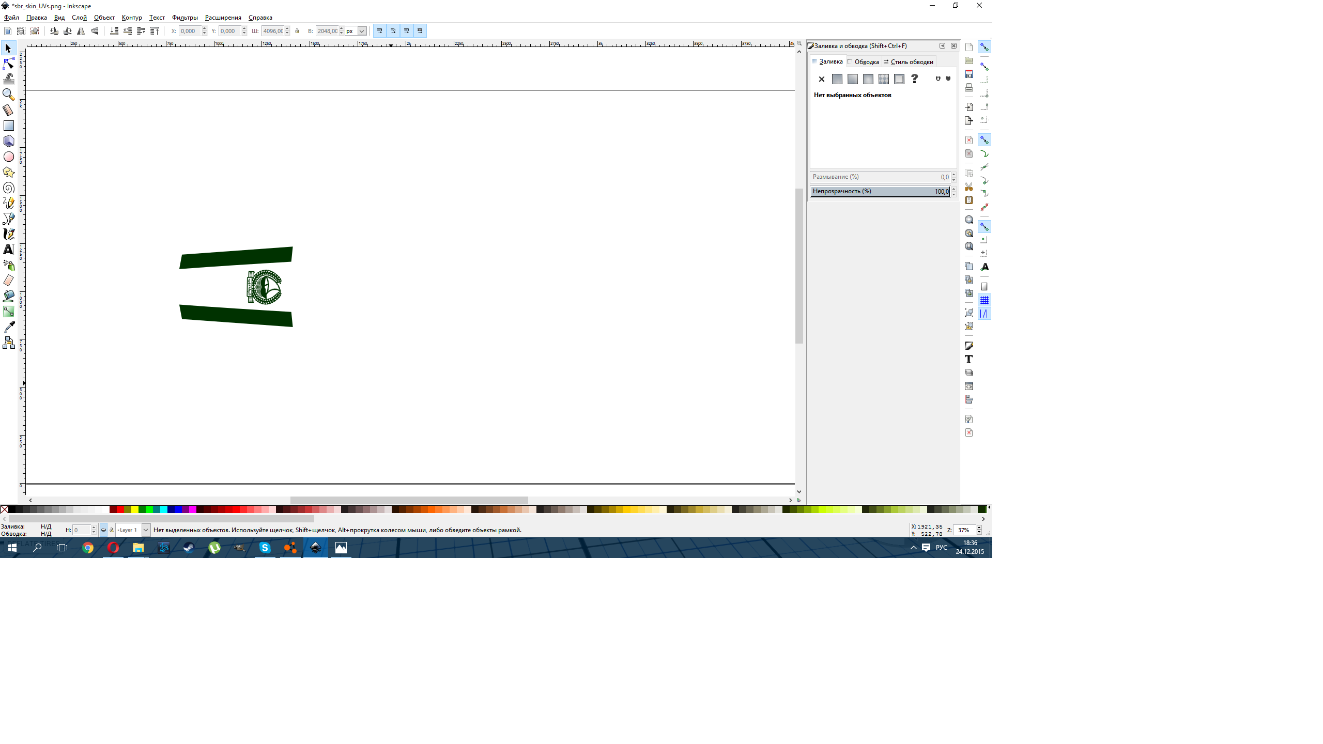Toggle move patterns with object
The width and height of the screenshot is (1323, 744).
pyautogui.click(x=420, y=31)
